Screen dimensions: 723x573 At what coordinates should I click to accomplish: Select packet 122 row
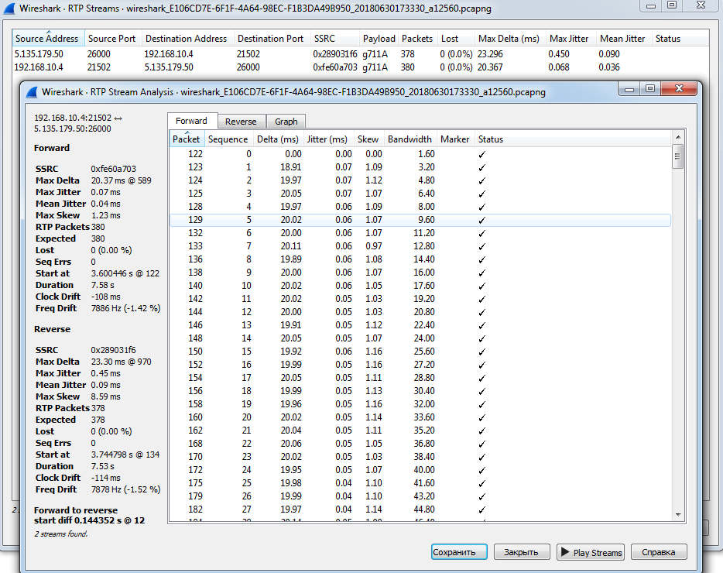[x=420, y=153]
